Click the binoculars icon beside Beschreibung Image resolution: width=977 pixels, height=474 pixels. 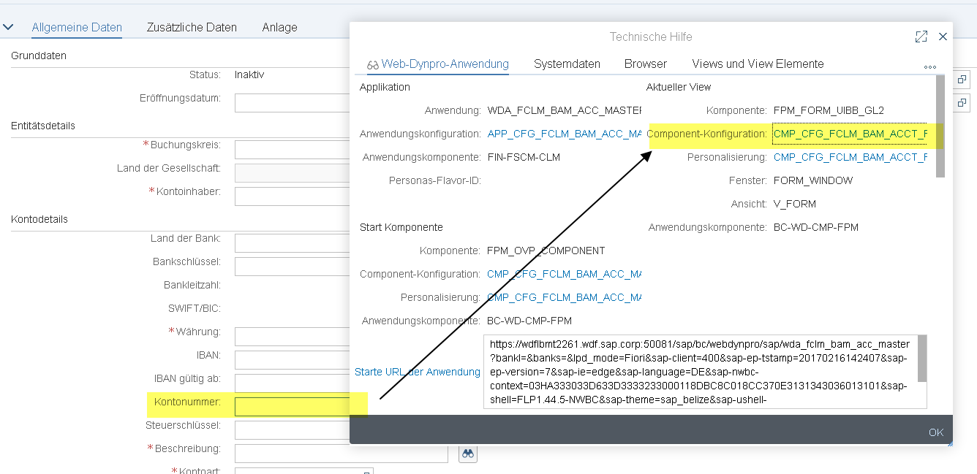tap(468, 454)
